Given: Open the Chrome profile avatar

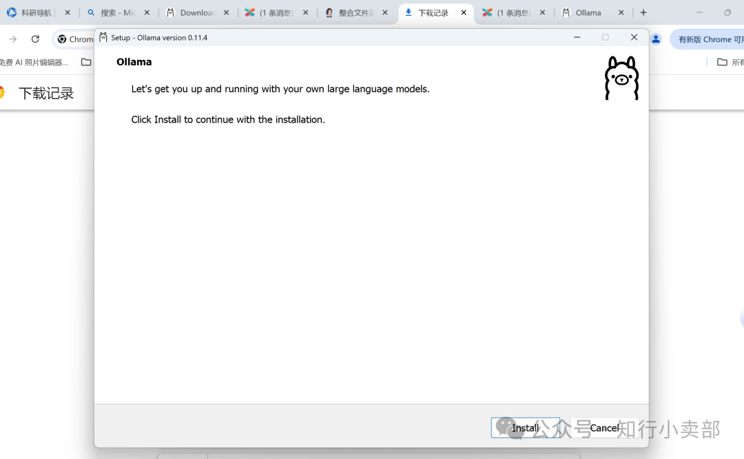Looking at the screenshot, I should click(656, 39).
